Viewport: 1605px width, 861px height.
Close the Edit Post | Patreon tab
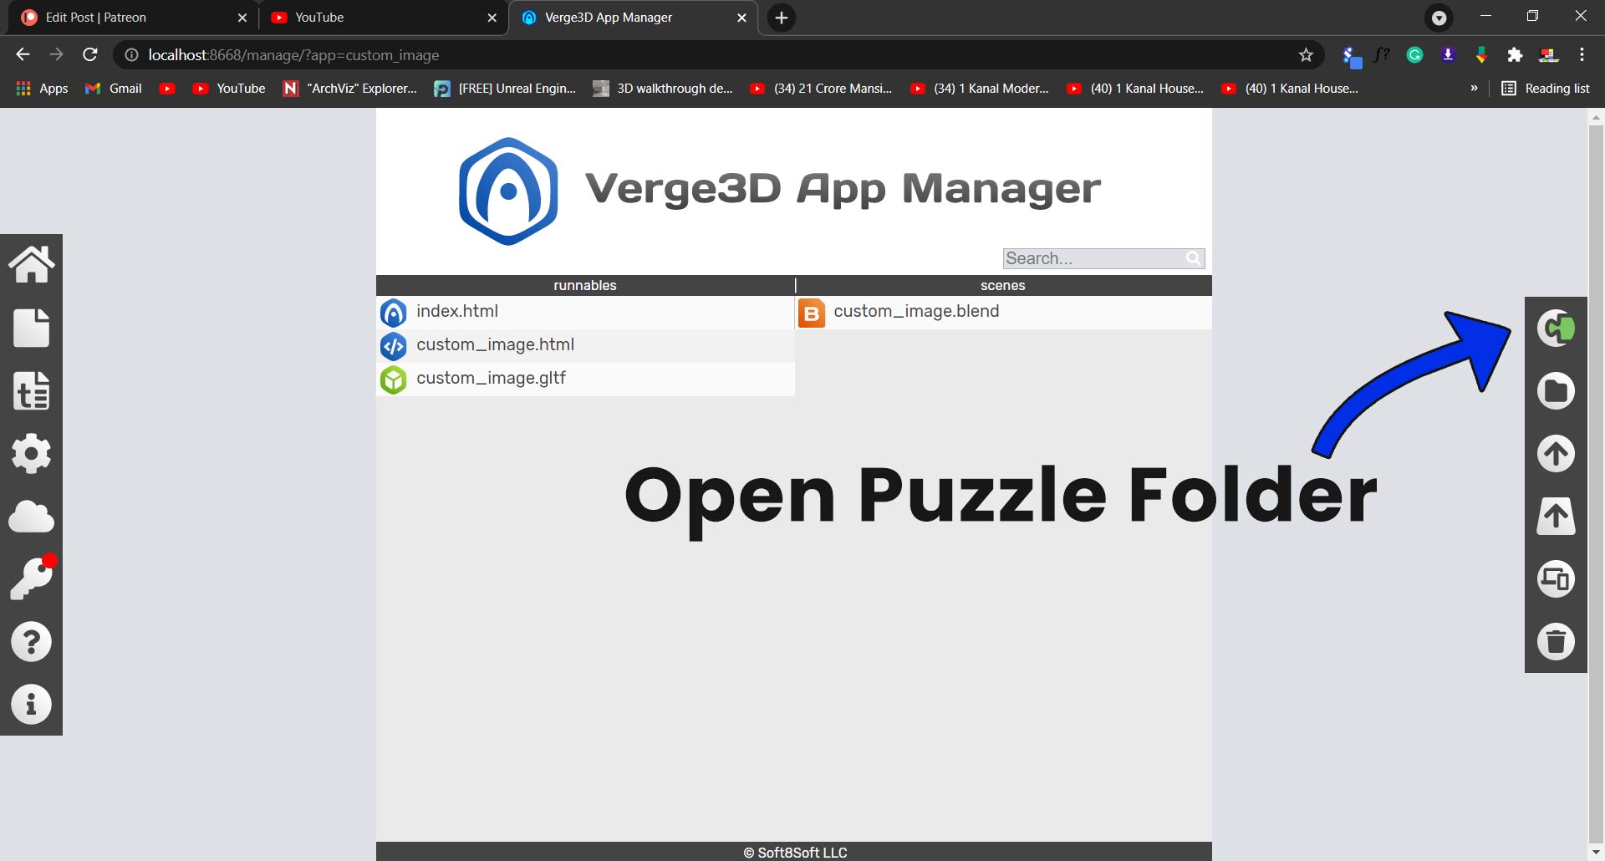[x=242, y=18]
